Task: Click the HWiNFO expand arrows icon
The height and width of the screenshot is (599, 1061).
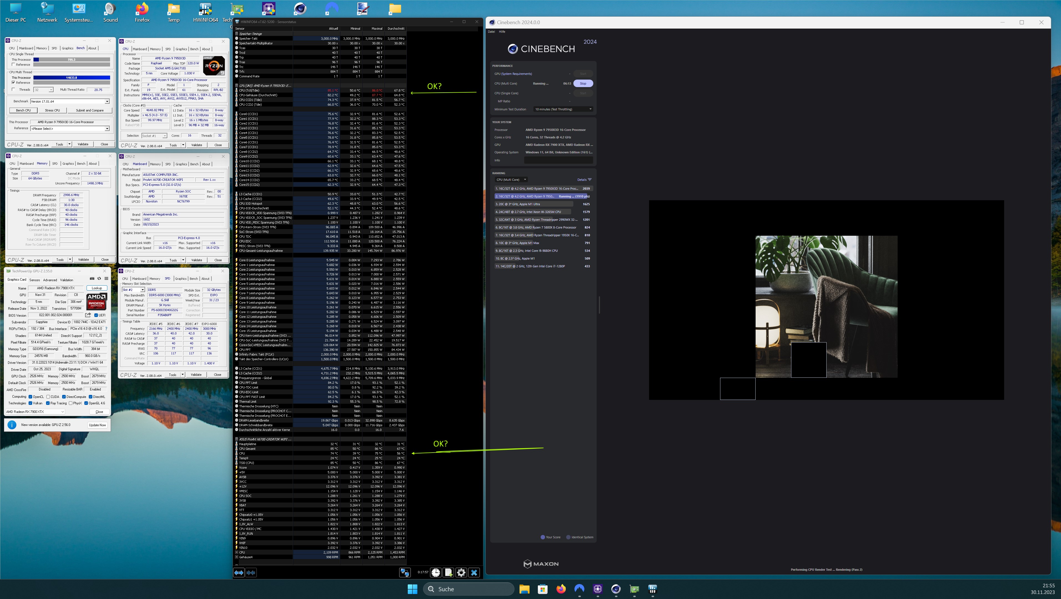Action: click(239, 573)
